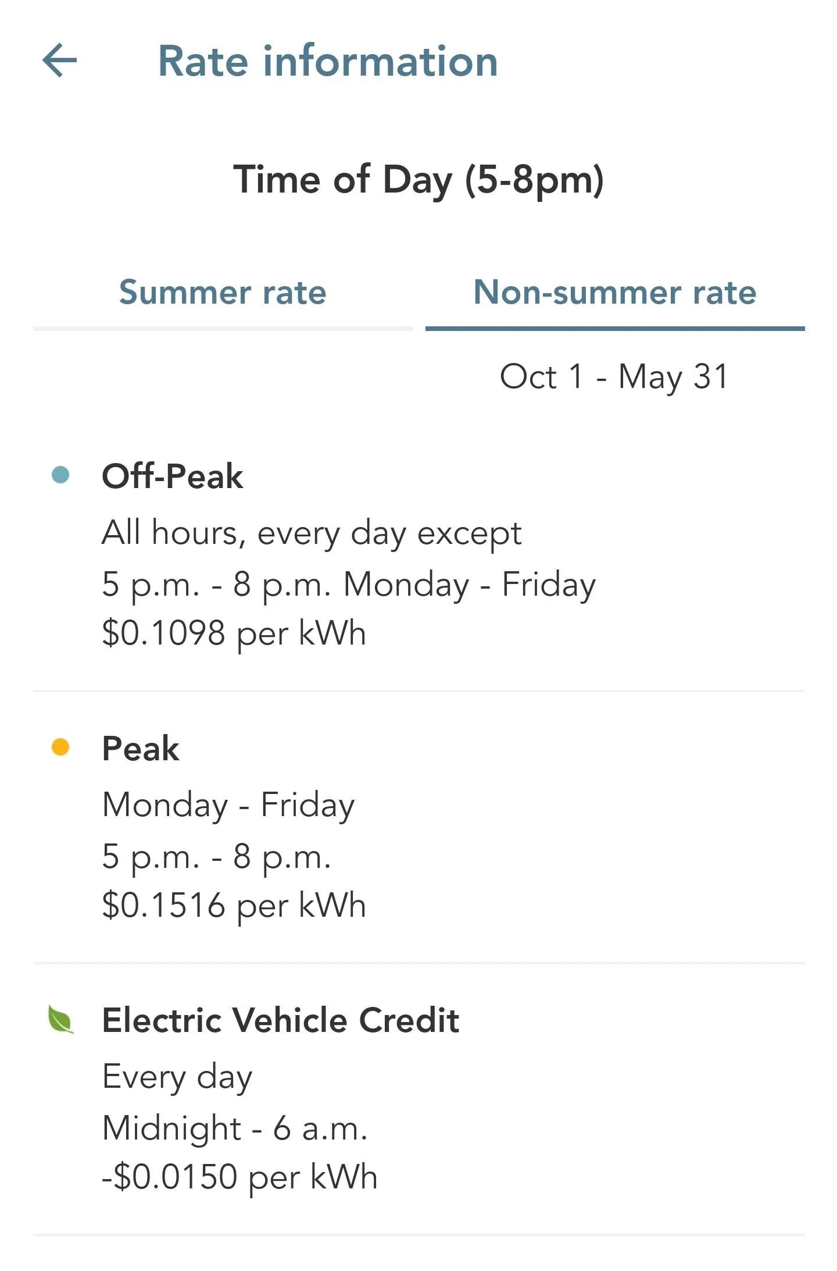The image size is (837, 1271).
Task: Click the blue Off-Peak dot indicator
Action: (60, 475)
